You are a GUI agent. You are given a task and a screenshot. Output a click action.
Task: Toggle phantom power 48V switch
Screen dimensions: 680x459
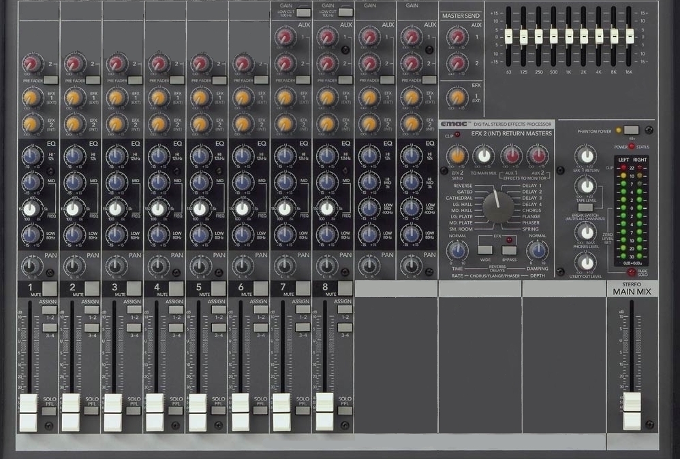(x=631, y=130)
